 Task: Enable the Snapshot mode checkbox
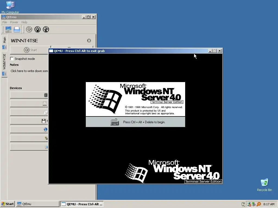[x=12, y=58]
